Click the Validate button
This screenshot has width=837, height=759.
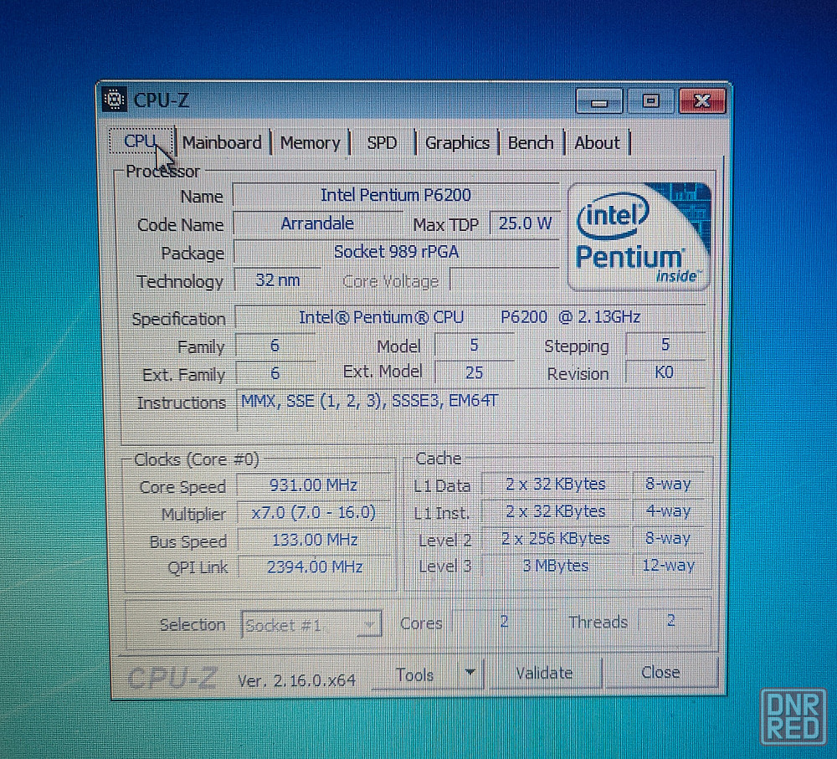pos(545,673)
